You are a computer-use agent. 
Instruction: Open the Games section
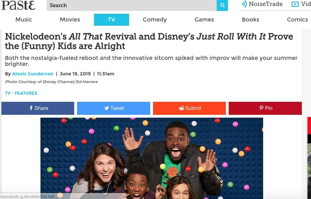204,19
